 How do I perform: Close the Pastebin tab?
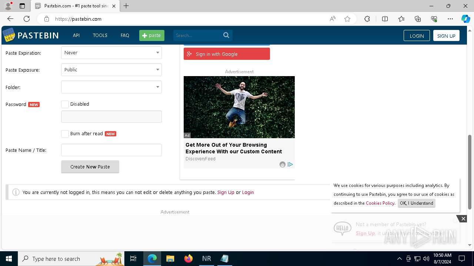(x=114, y=6)
